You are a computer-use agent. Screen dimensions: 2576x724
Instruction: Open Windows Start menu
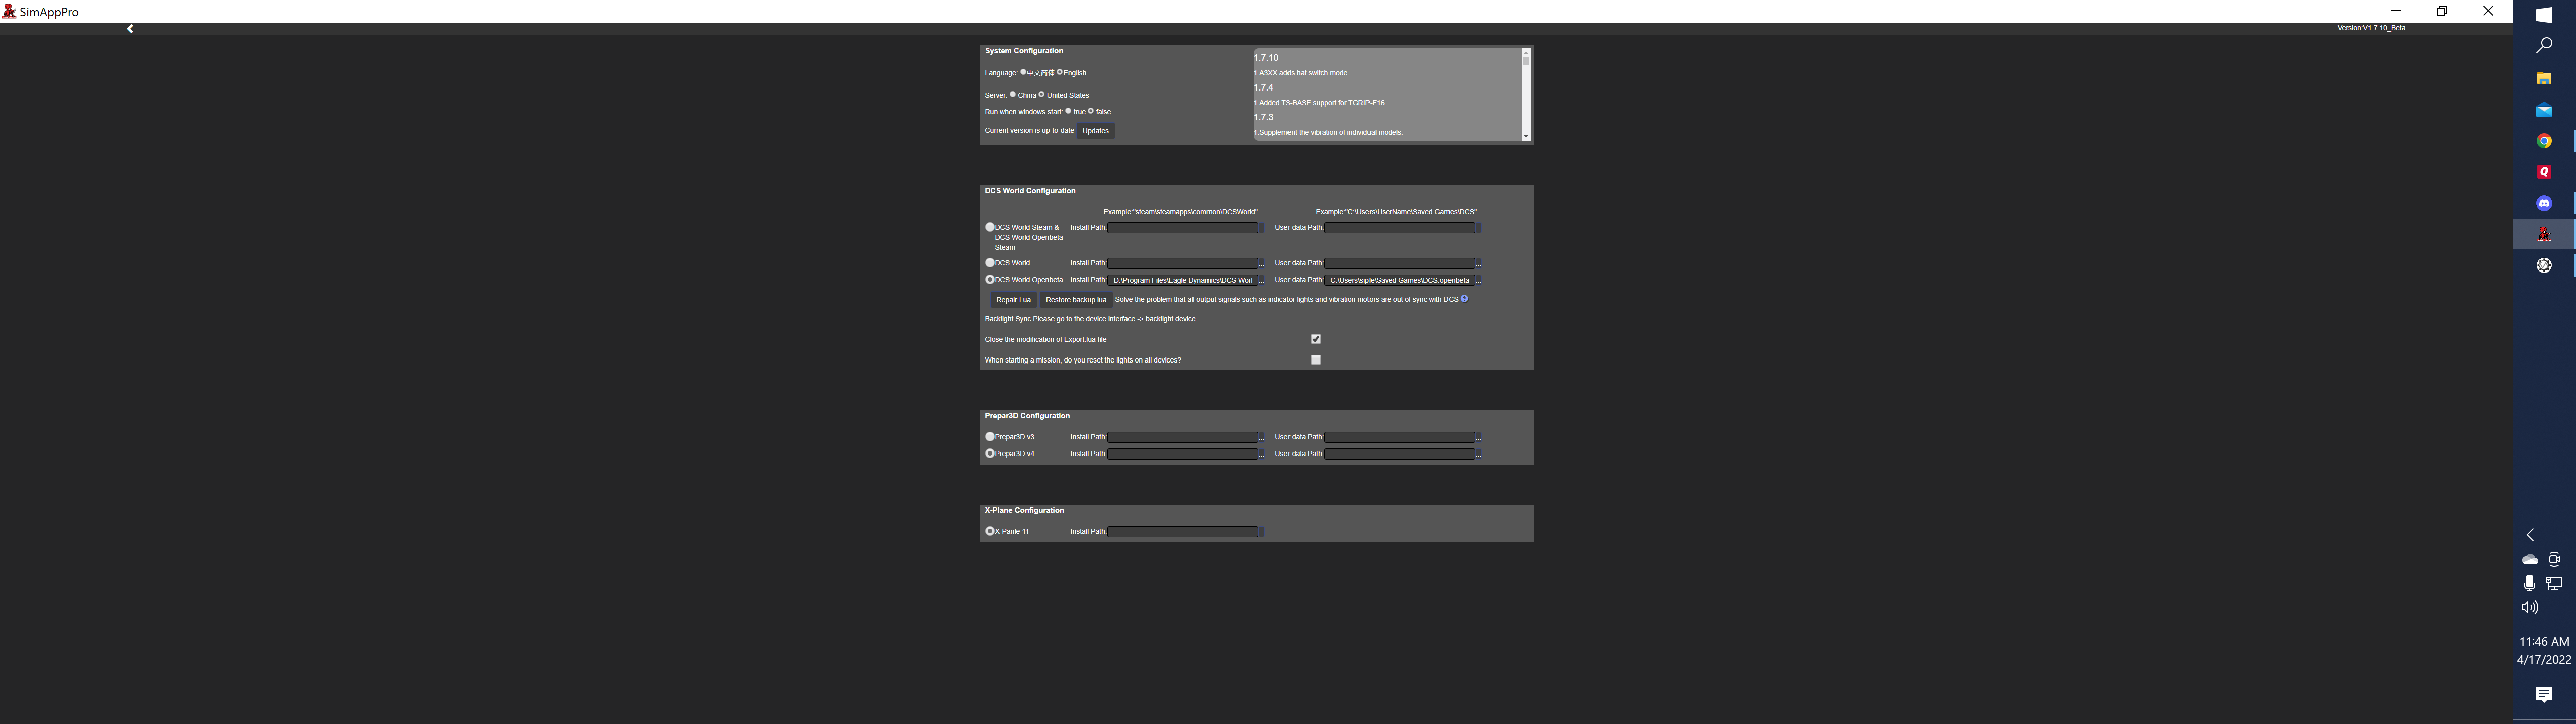tap(2544, 15)
